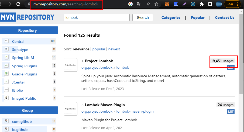Click the browser back arrow
The image size is (244, 132).
[1, 4]
